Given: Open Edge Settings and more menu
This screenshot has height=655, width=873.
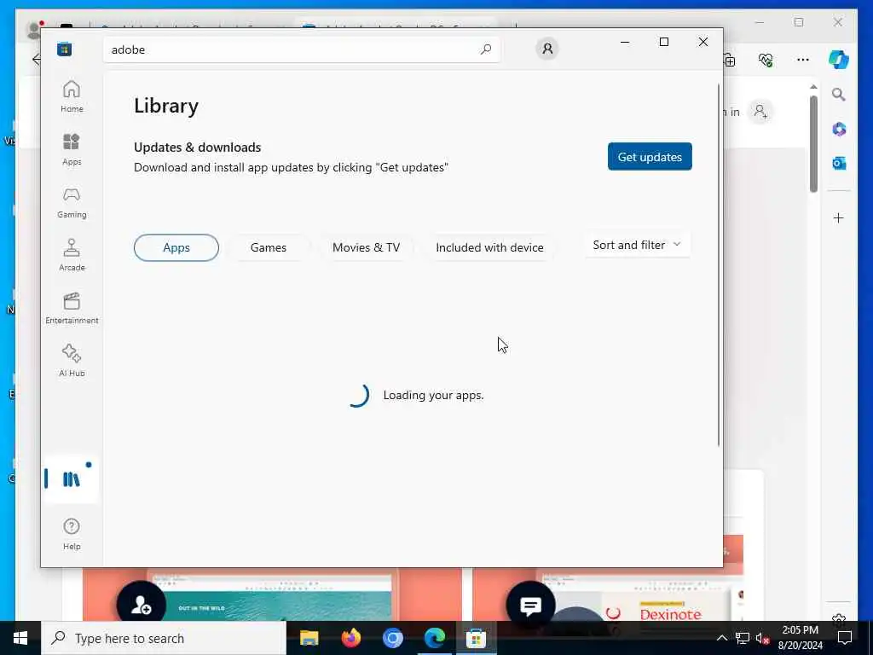Looking at the screenshot, I should coord(803,60).
